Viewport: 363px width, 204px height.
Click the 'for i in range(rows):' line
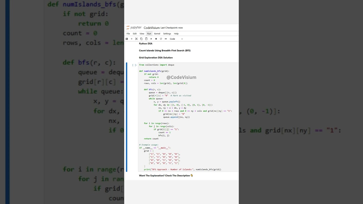pos(157,123)
